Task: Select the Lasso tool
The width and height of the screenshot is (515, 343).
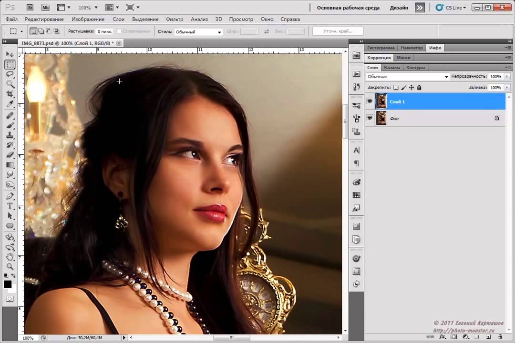Action: point(10,74)
